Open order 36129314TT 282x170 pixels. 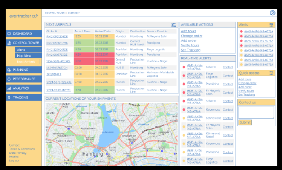[54, 74]
